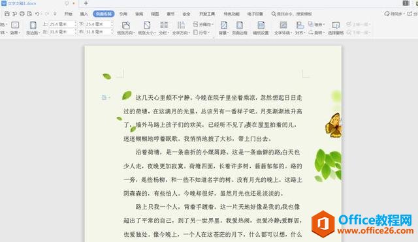
Task: Open the 文字方向 (Text Direction) dropdown
Action: [x=181, y=28]
